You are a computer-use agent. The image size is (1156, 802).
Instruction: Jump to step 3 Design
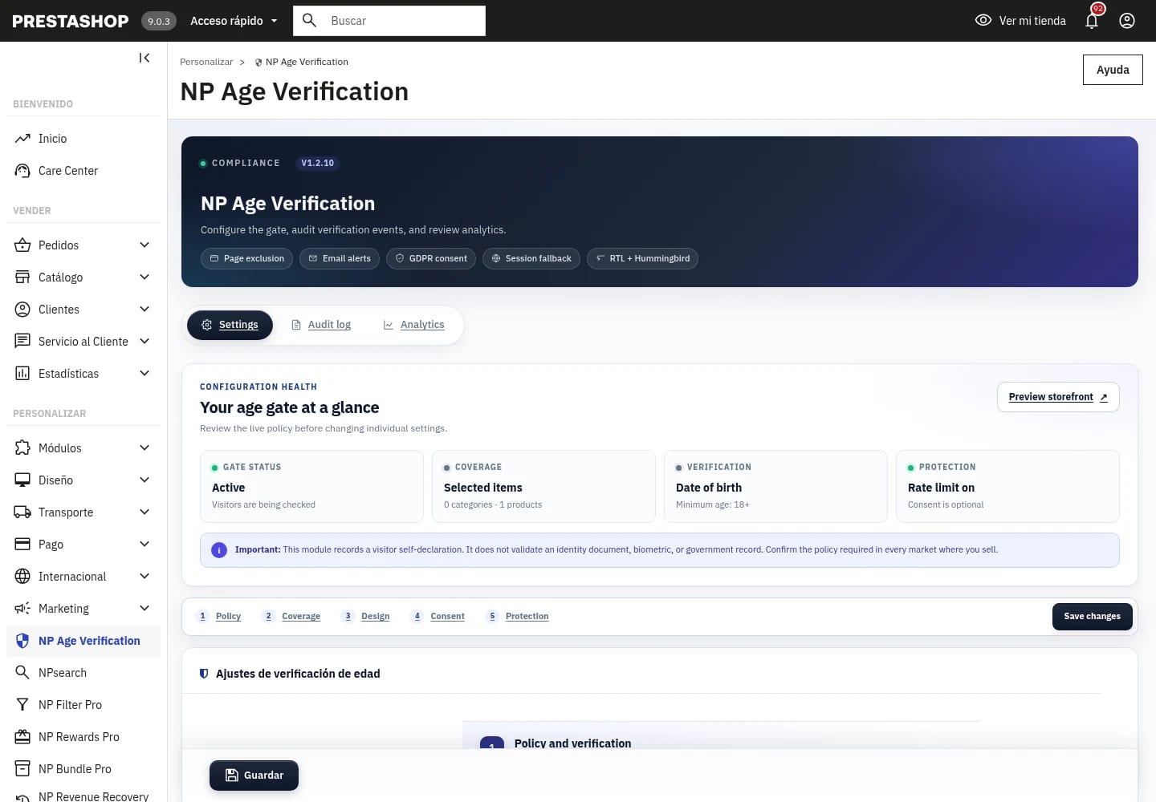point(366,616)
